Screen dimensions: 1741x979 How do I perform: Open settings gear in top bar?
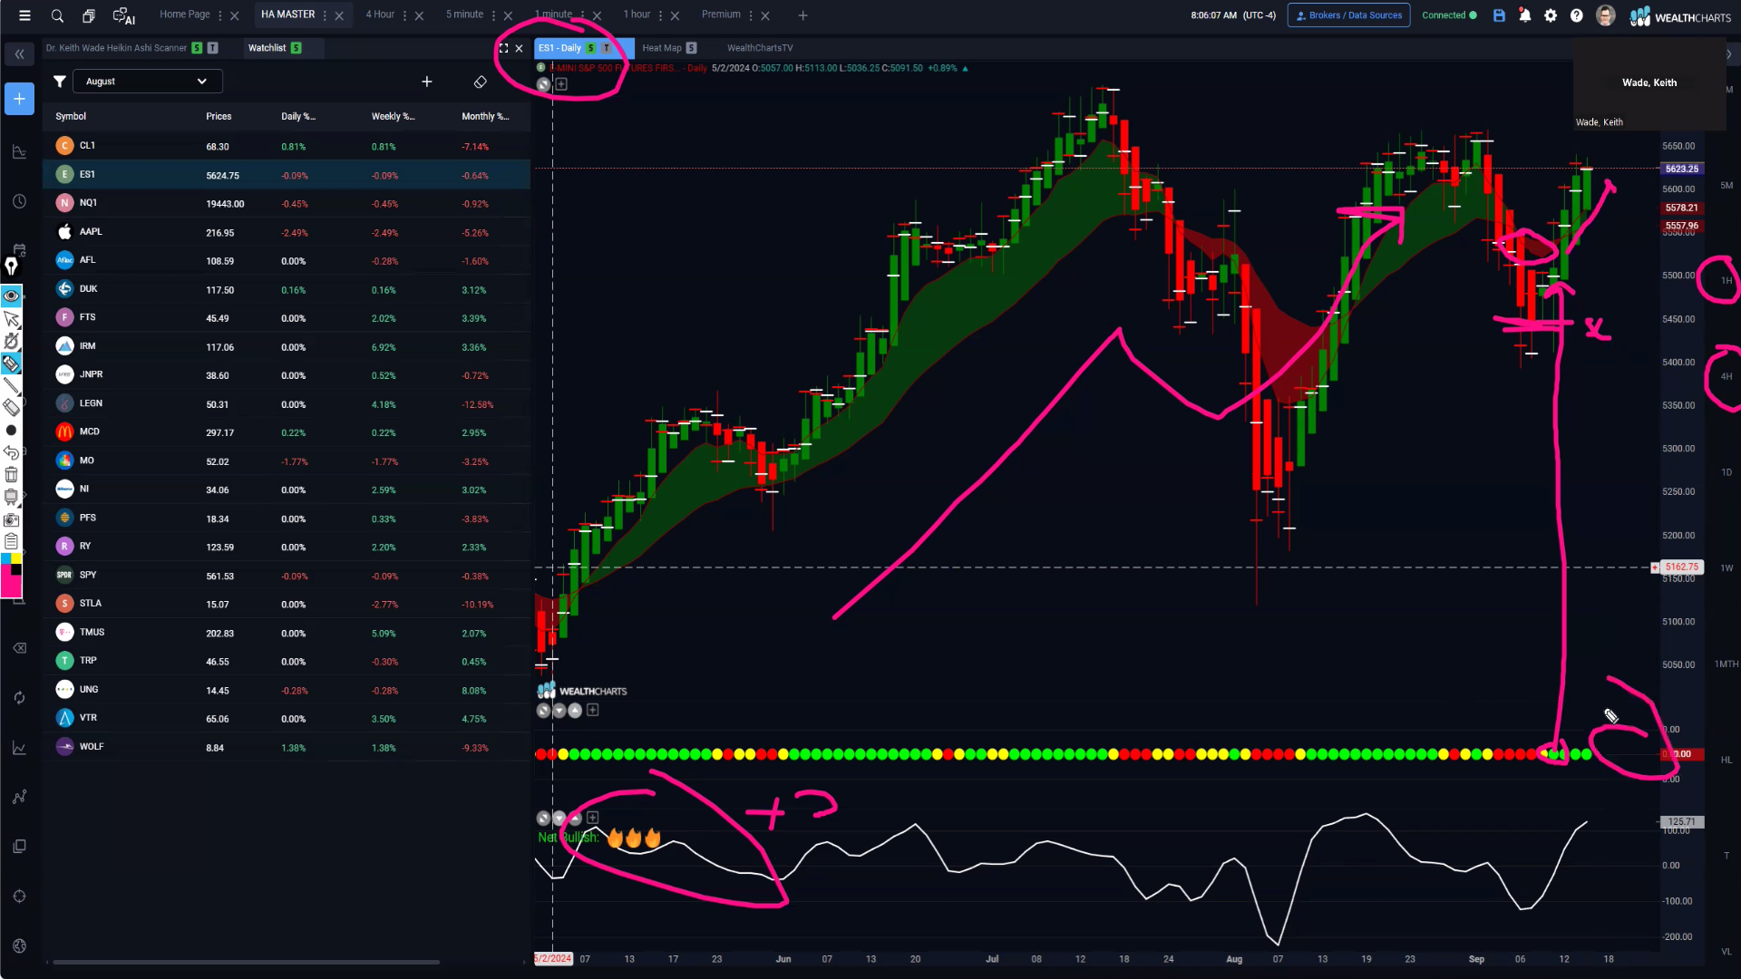(x=1551, y=15)
